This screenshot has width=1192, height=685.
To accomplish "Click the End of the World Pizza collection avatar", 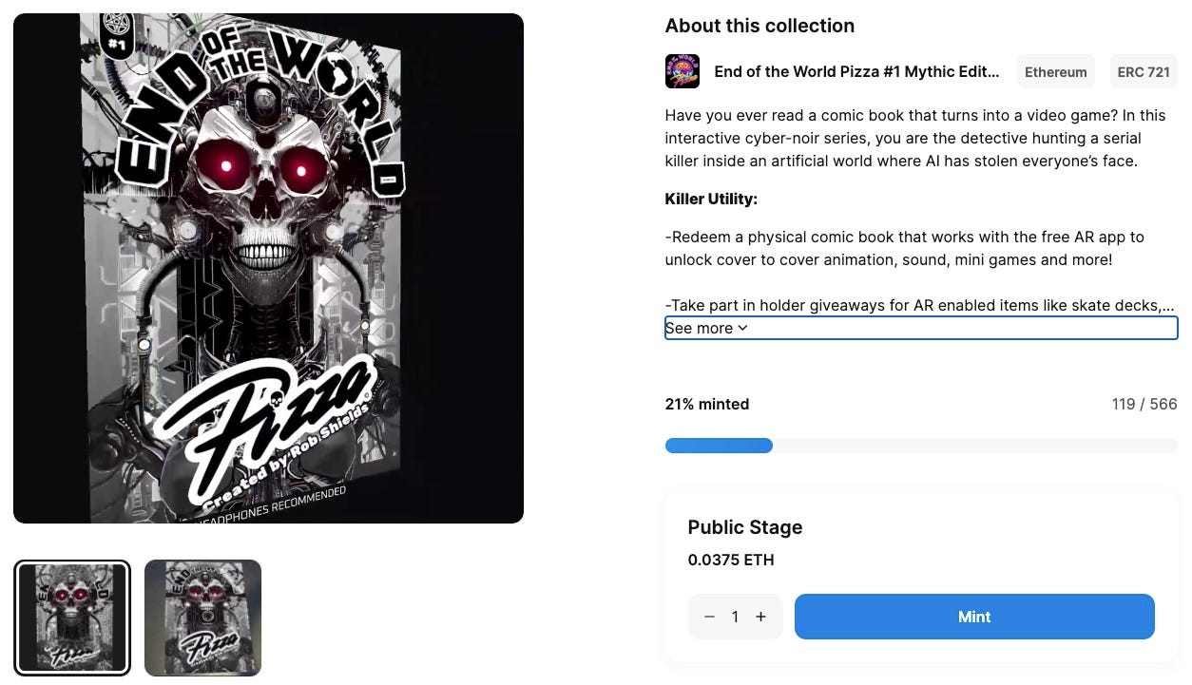I will pyautogui.click(x=682, y=71).
